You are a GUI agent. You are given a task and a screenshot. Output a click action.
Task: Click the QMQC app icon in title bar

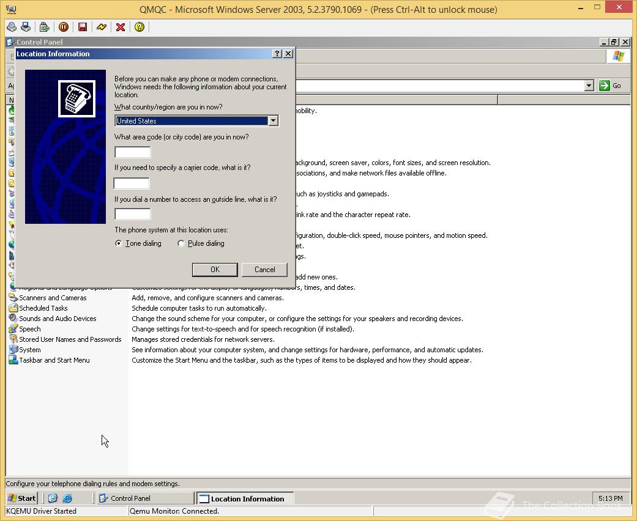tap(12, 9)
